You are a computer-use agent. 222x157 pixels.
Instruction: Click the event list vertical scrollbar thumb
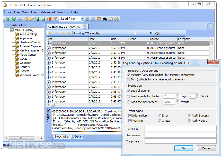pos(211,43)
